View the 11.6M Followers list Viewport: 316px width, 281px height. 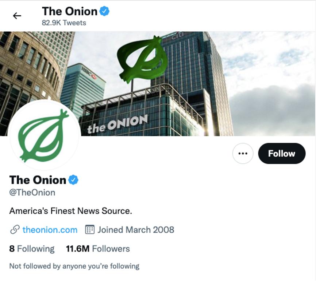click(98, 249)
